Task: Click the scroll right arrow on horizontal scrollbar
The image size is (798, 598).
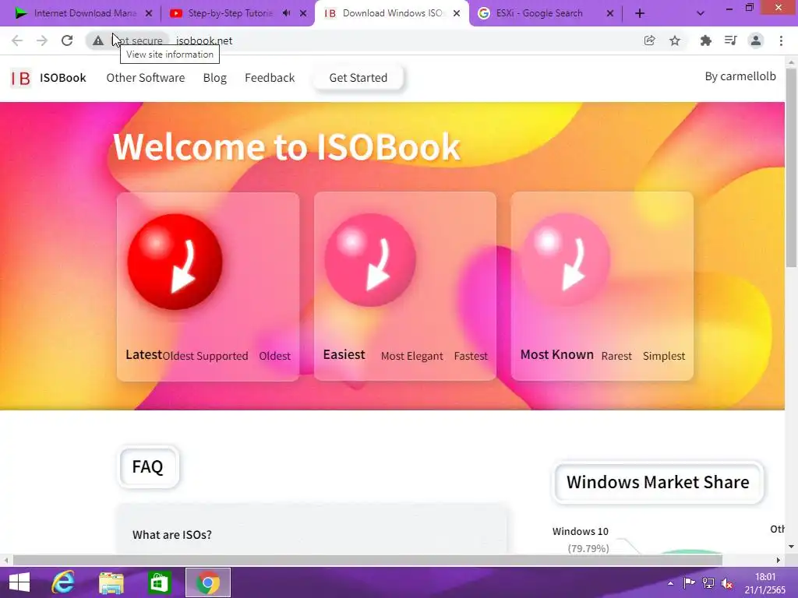Action: click(779, 560)
